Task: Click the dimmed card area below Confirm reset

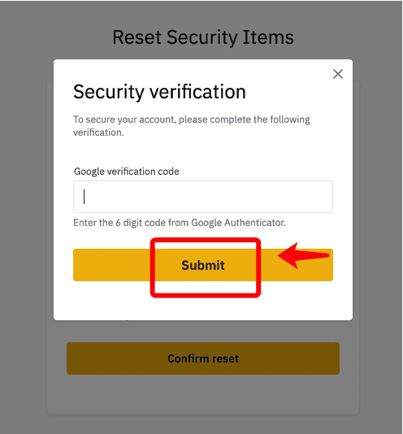Action: [x=203, y=394]
